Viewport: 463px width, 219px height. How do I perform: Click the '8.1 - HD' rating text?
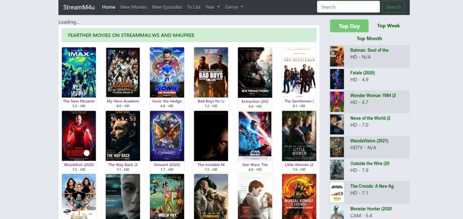[299, 106]
